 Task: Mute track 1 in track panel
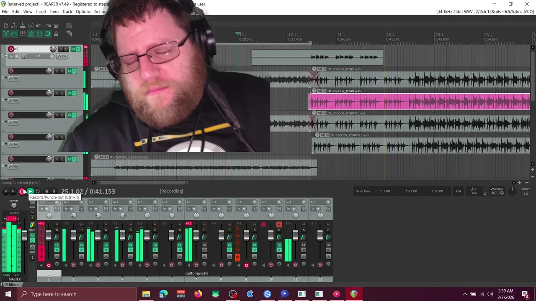pos(61,49)
